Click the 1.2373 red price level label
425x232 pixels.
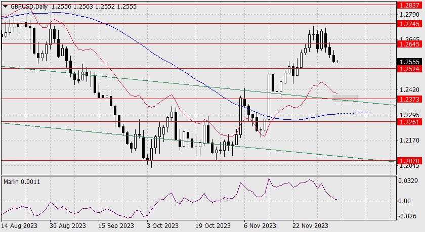(x=409, y=100)
